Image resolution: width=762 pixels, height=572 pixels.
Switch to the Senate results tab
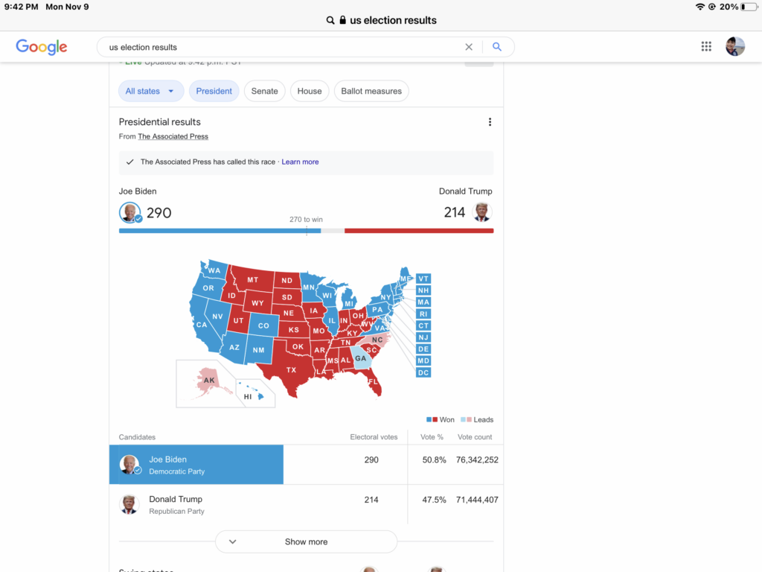pyautogui.click(x=264, y=91)
